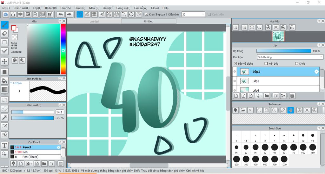Select the Bucket fill tool

(x=4, y=81)
